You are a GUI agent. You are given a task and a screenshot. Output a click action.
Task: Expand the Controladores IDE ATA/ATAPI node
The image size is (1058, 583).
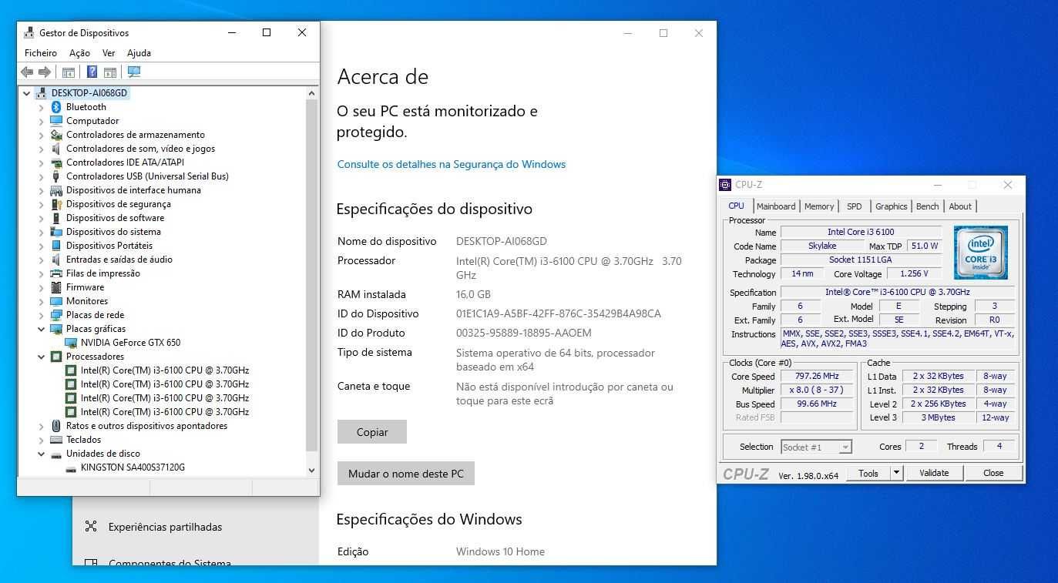[x=42, y=163]
